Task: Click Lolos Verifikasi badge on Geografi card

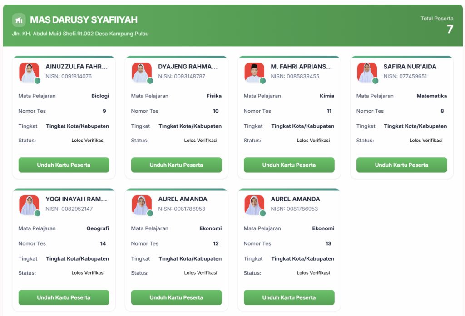Action: (x=88, y=273)
